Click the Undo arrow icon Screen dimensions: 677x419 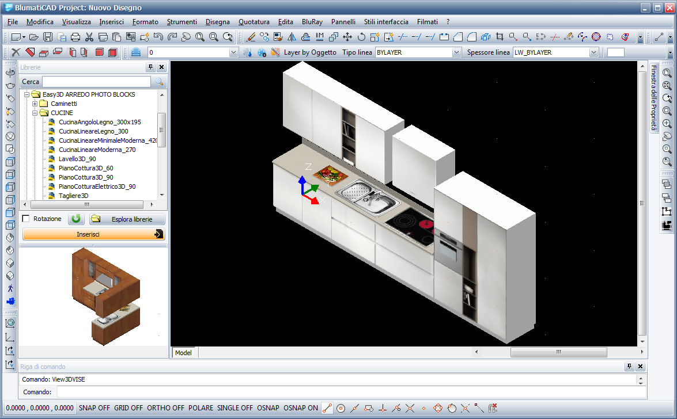pos(158,37)
